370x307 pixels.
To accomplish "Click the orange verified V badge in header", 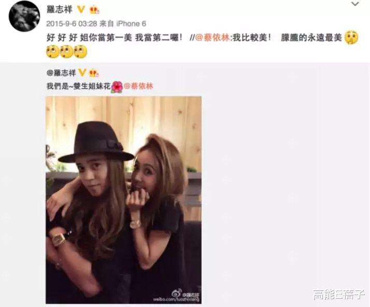I will pos(81,9).
